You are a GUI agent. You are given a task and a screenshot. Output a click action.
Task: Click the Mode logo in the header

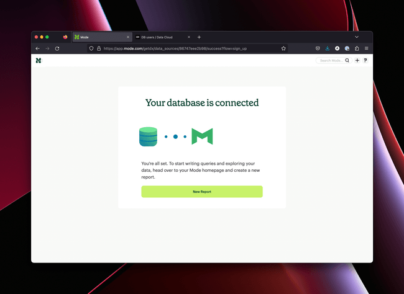coord(39,60)
